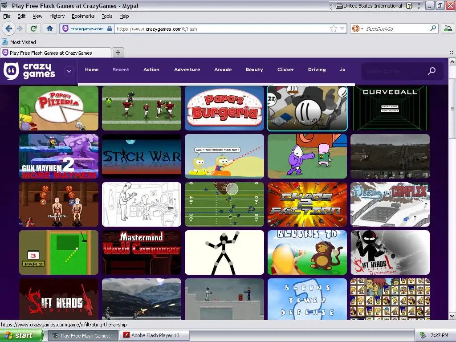This screenshot has height=342, width=456.
Task: Open the Bloons Tower Defense 2 thumbnail
Action: tap(307, 299)
